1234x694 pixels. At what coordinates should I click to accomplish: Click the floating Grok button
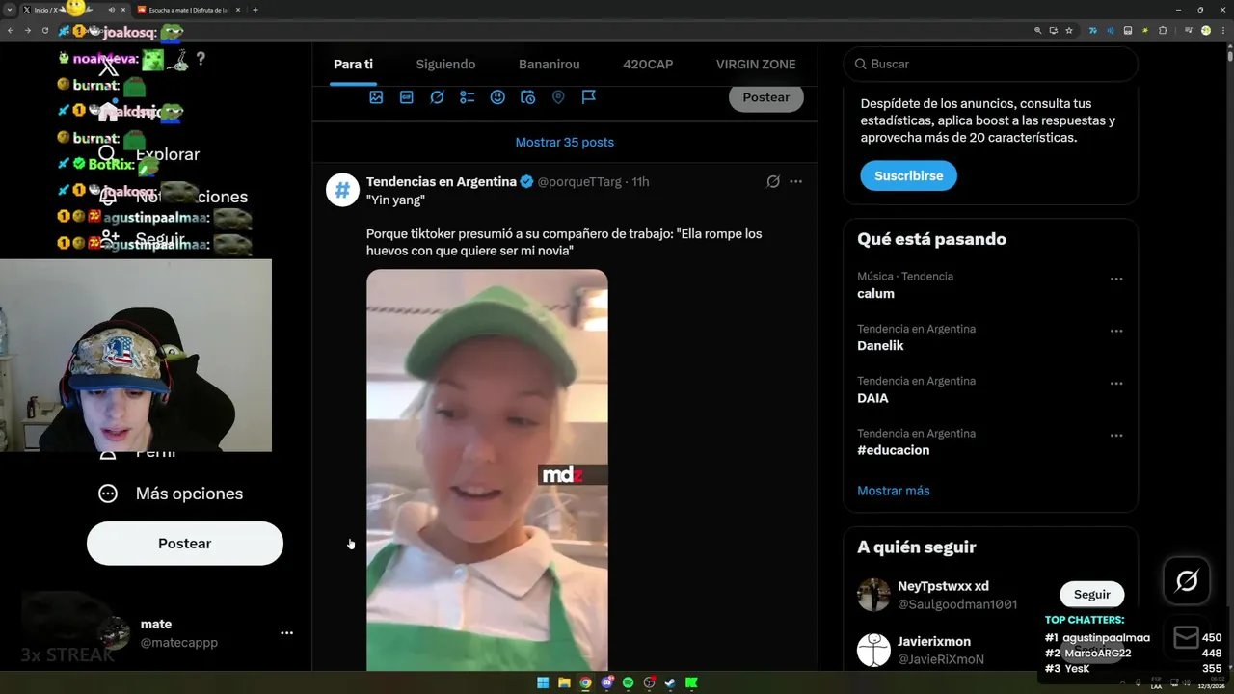[1187, 581]
